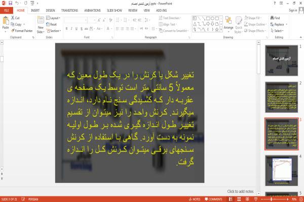The image size is (304, 202).
Task: Select slide 1 thumbnail
Action: coord(281,61)
